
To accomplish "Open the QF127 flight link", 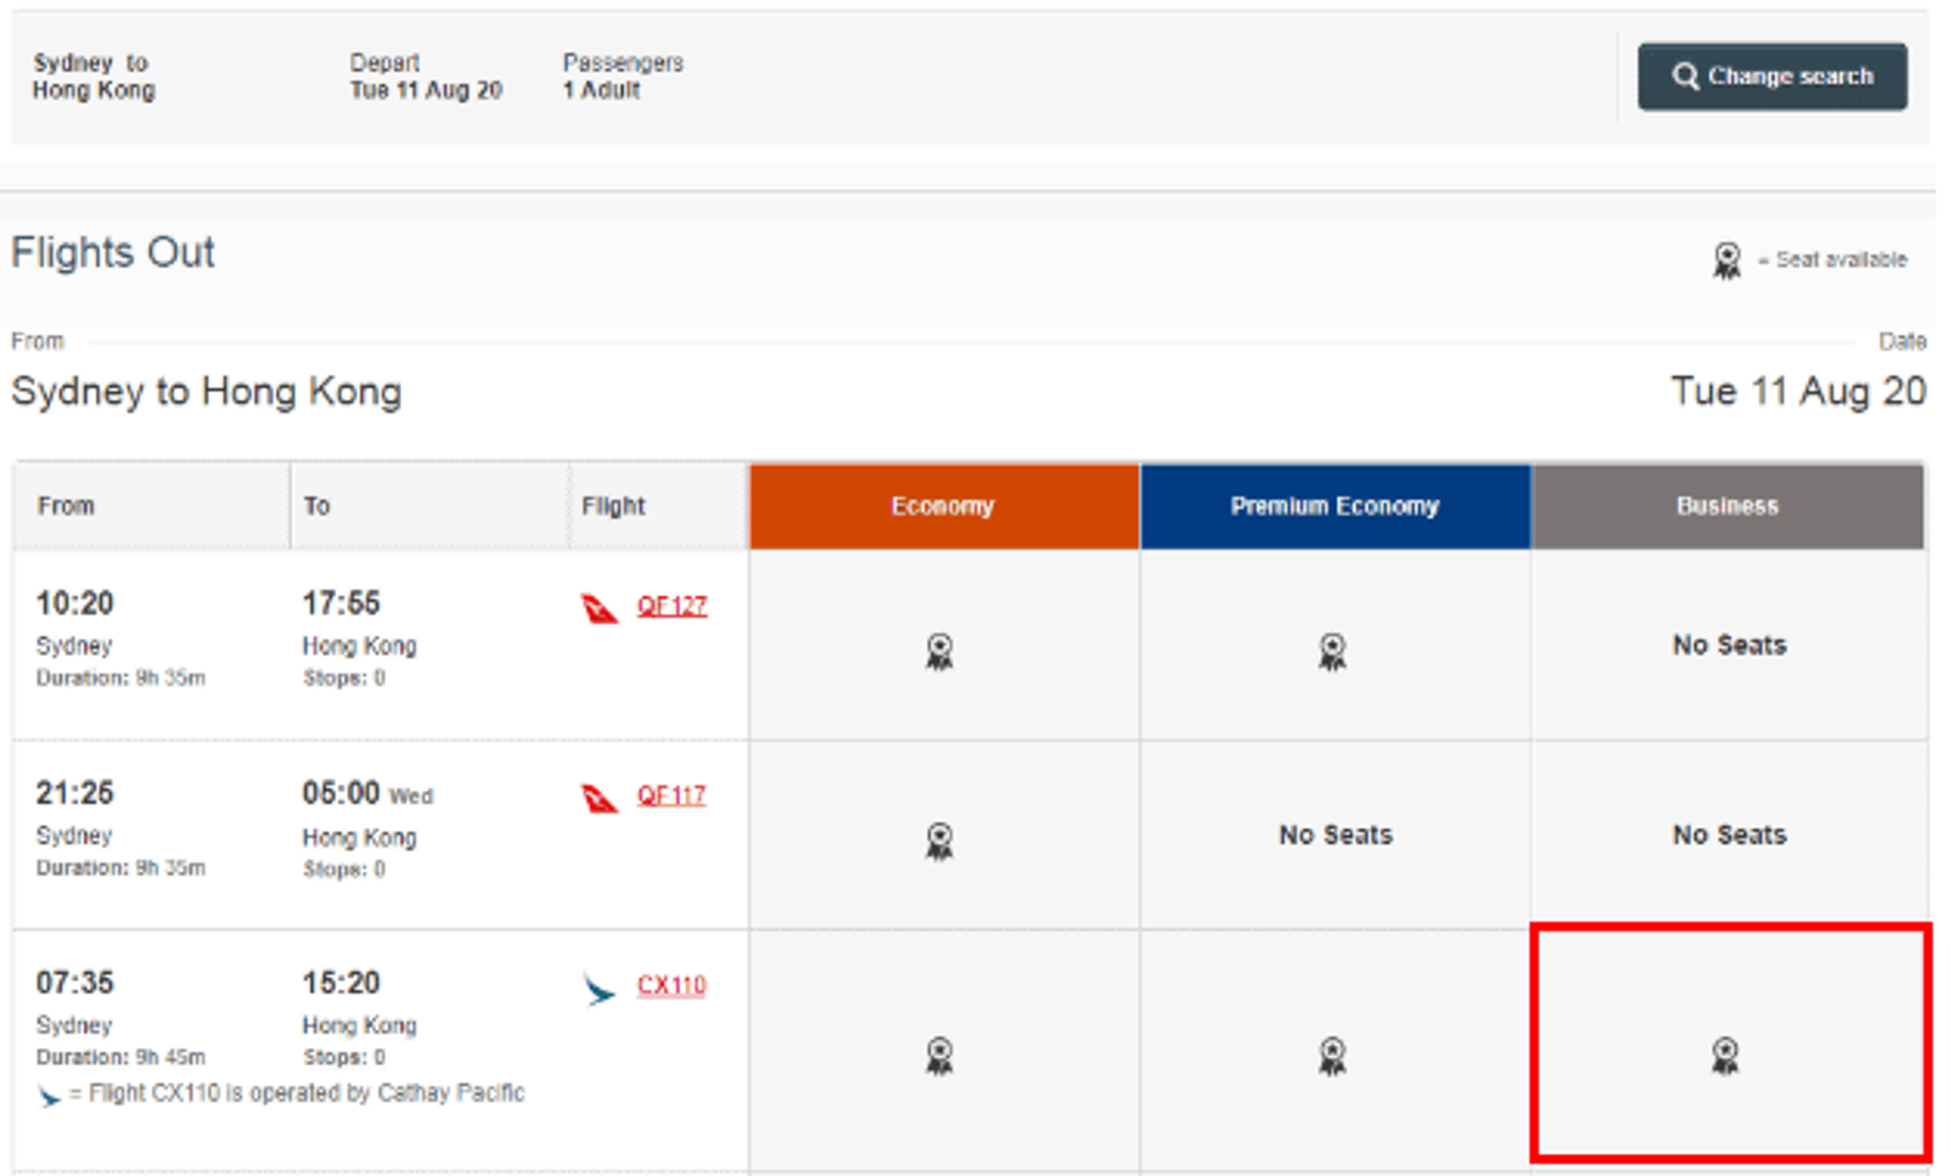I will (x=672, y=606).
